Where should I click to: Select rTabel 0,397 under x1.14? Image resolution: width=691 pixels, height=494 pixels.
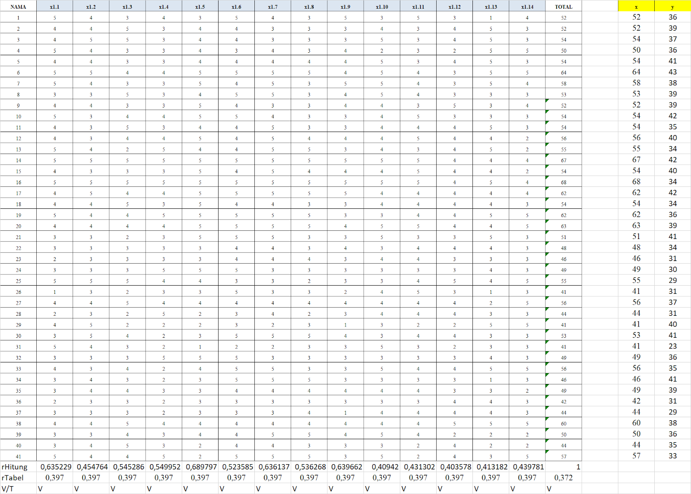527,478
